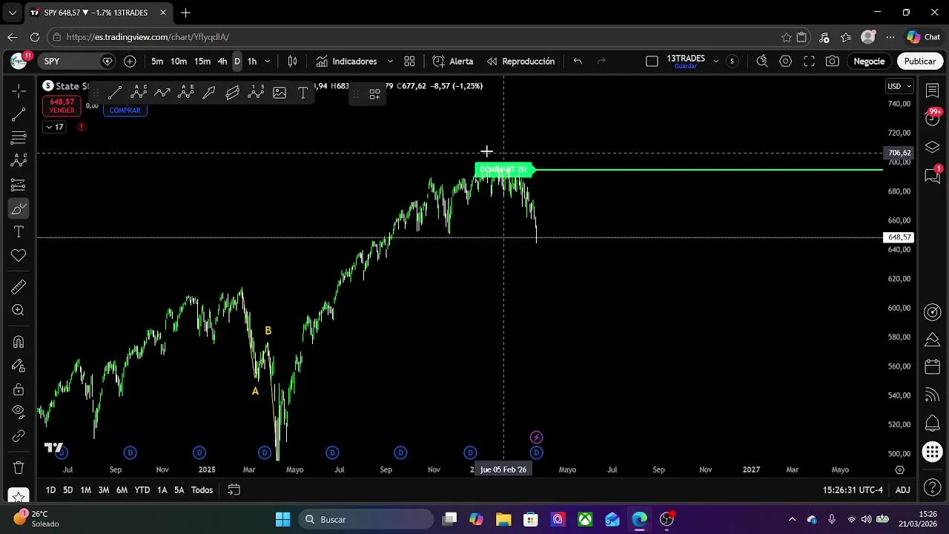The width and height of the screenshot is (949, 534).
Task: Click the blue COMPRAR button
Action: pyautogui.click(x=125, y=111)
